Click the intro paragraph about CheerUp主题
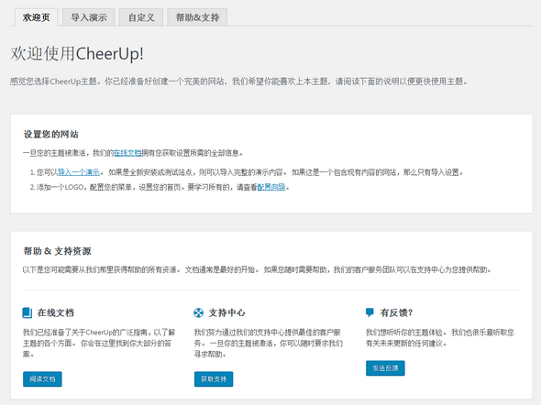Screen dimensions: 541x405 click(238, 82)
